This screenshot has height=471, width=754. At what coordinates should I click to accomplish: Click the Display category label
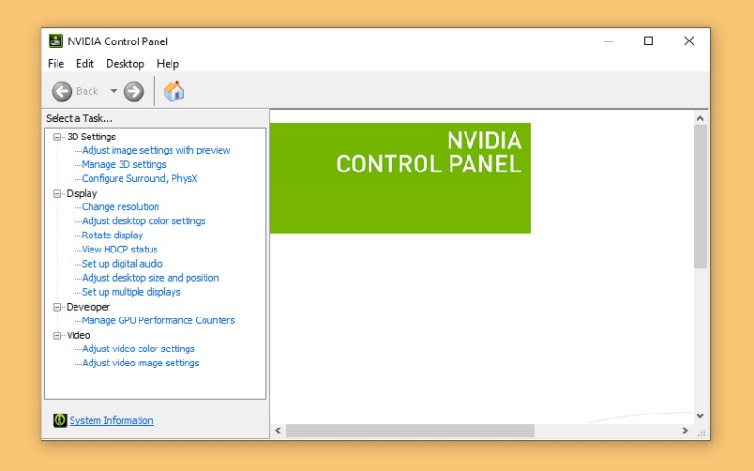click(x=82, y=194)
